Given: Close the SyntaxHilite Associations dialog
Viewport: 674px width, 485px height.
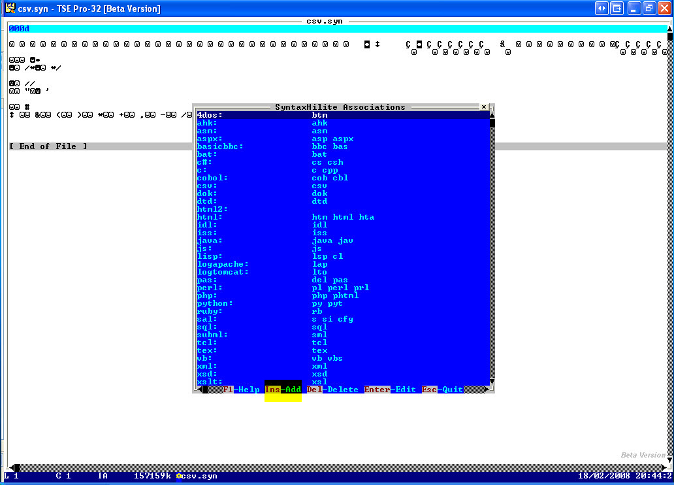Looking at the screenshot, I should [483, 107].
